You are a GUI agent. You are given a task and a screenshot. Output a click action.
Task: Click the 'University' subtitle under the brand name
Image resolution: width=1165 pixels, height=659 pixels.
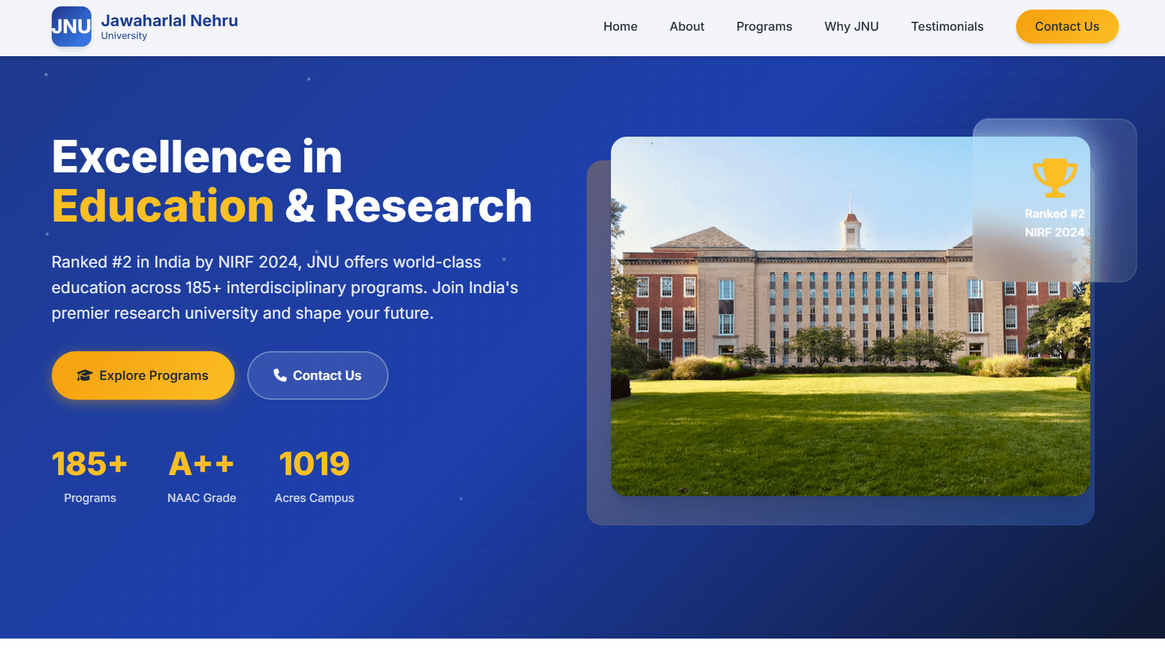(124, 36)
